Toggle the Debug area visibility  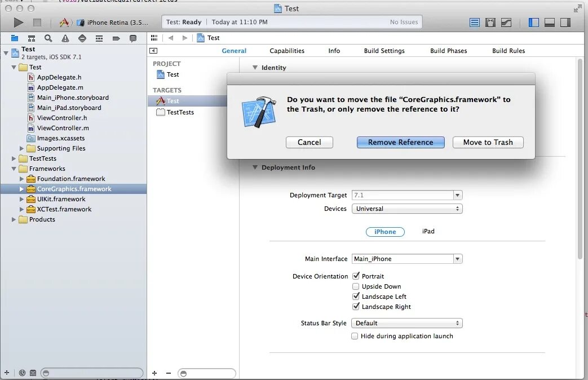(x=549, y=23)
